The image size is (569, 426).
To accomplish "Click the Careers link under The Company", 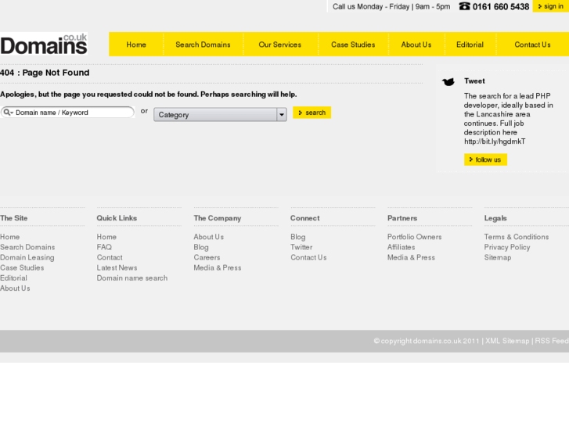I will 207,257.
